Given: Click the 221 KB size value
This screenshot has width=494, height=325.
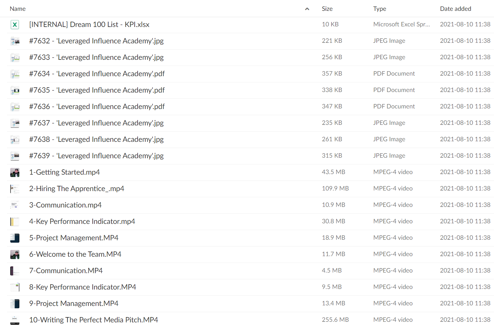Looking at the screenshot, I should click(332, 41).
